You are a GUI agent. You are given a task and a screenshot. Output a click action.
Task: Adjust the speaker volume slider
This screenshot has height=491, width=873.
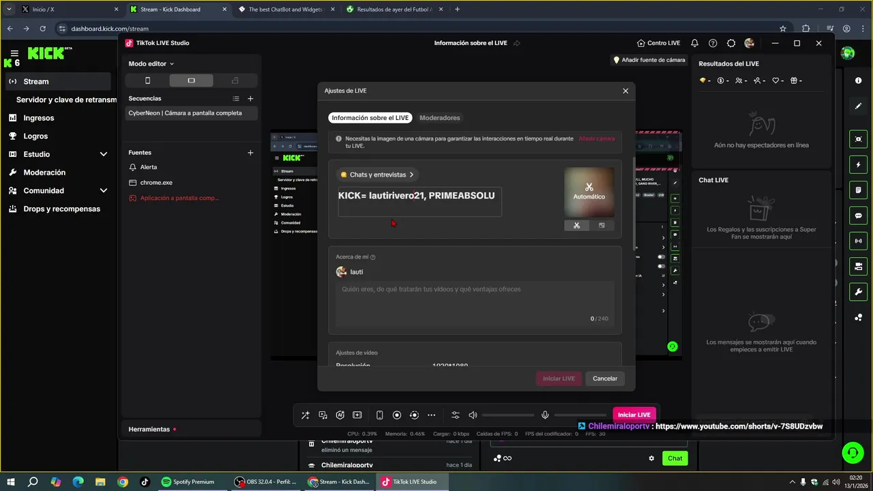point(508,415)
